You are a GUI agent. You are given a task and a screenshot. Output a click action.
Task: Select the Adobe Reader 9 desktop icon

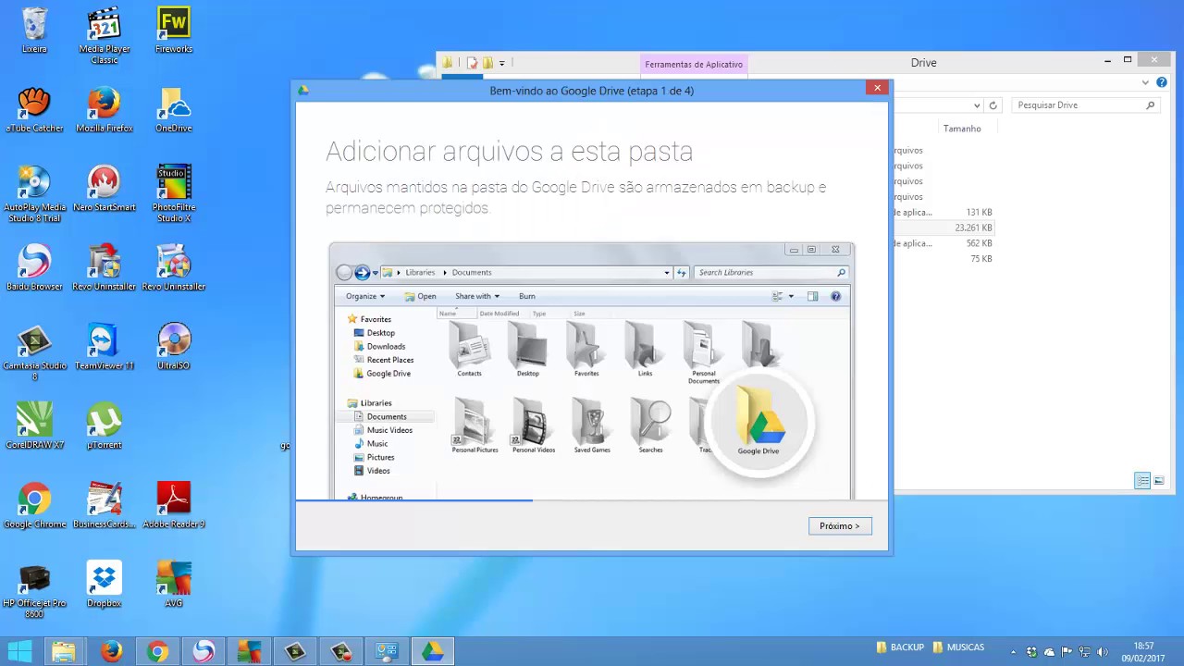point(174,506)
